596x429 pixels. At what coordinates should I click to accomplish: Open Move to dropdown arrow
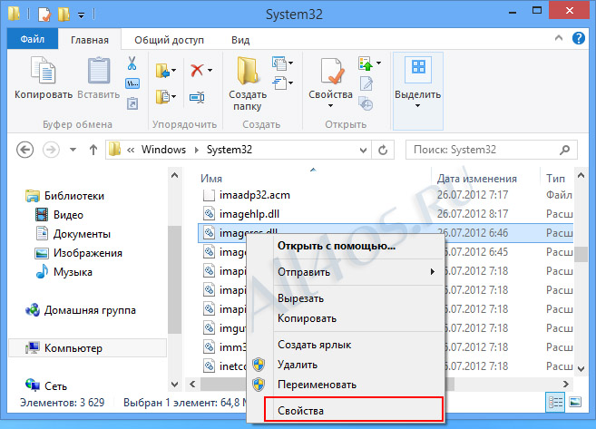point(173,71)
